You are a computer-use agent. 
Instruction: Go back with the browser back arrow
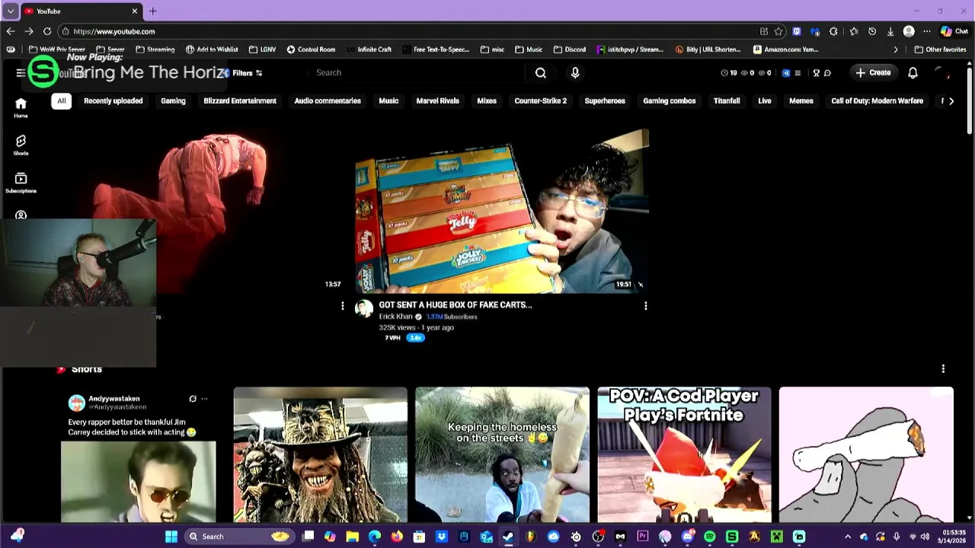[10, 31]
